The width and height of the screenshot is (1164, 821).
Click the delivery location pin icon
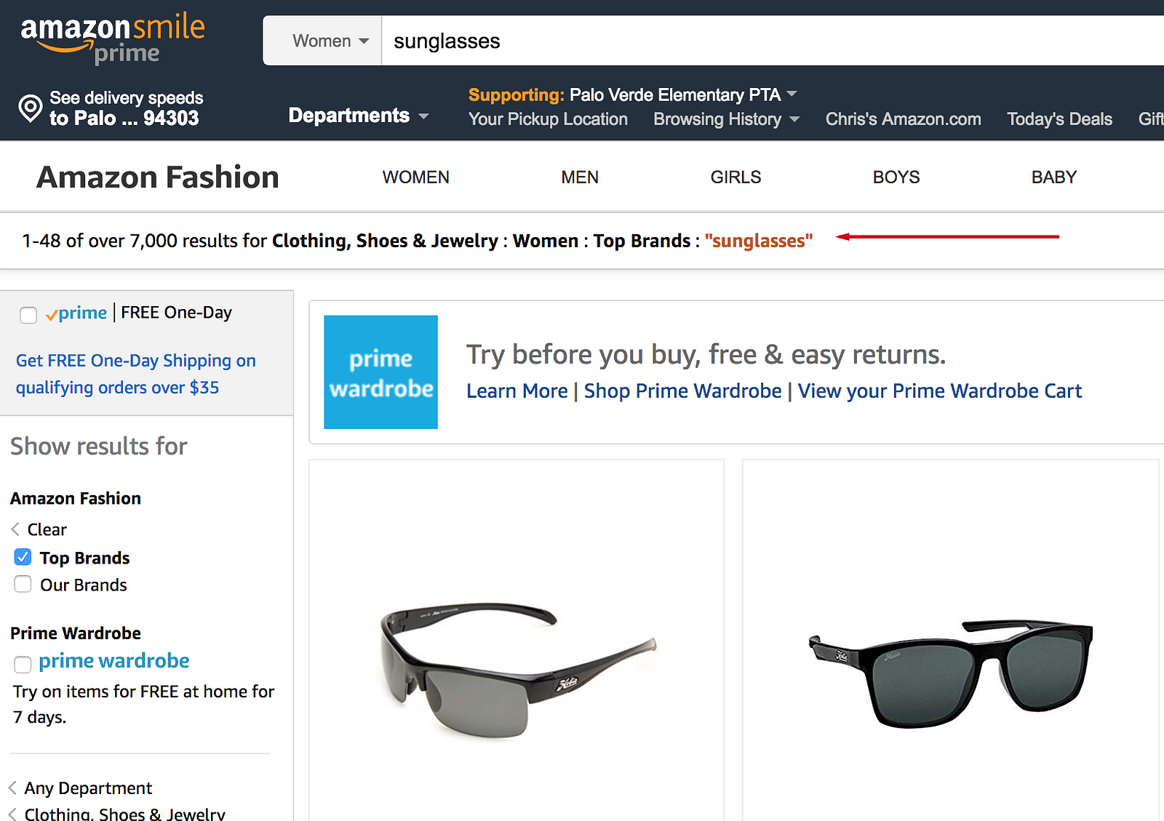pyautogui.click(x=31, y=108)
